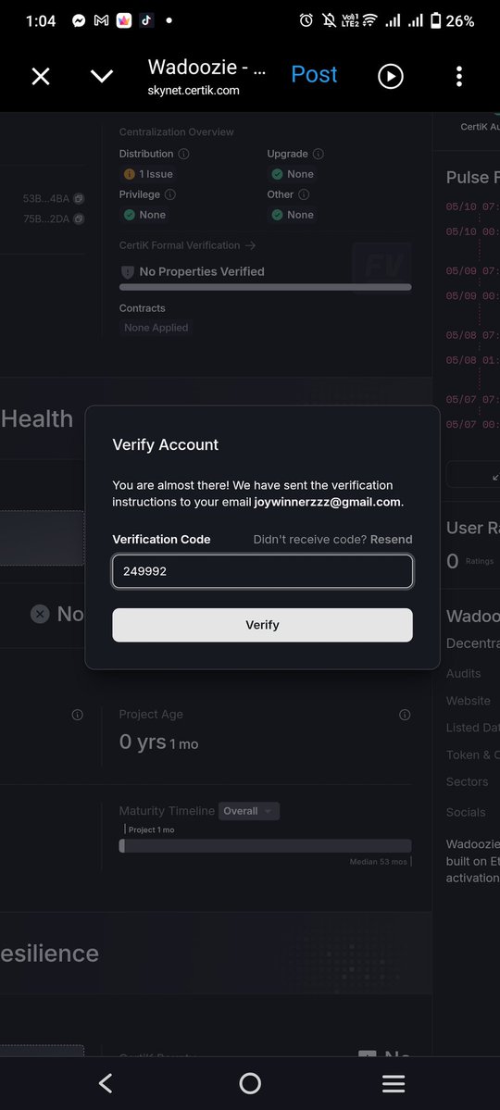Tap the play circle icon in header
500x1110 pixels.
pos(391,76)
